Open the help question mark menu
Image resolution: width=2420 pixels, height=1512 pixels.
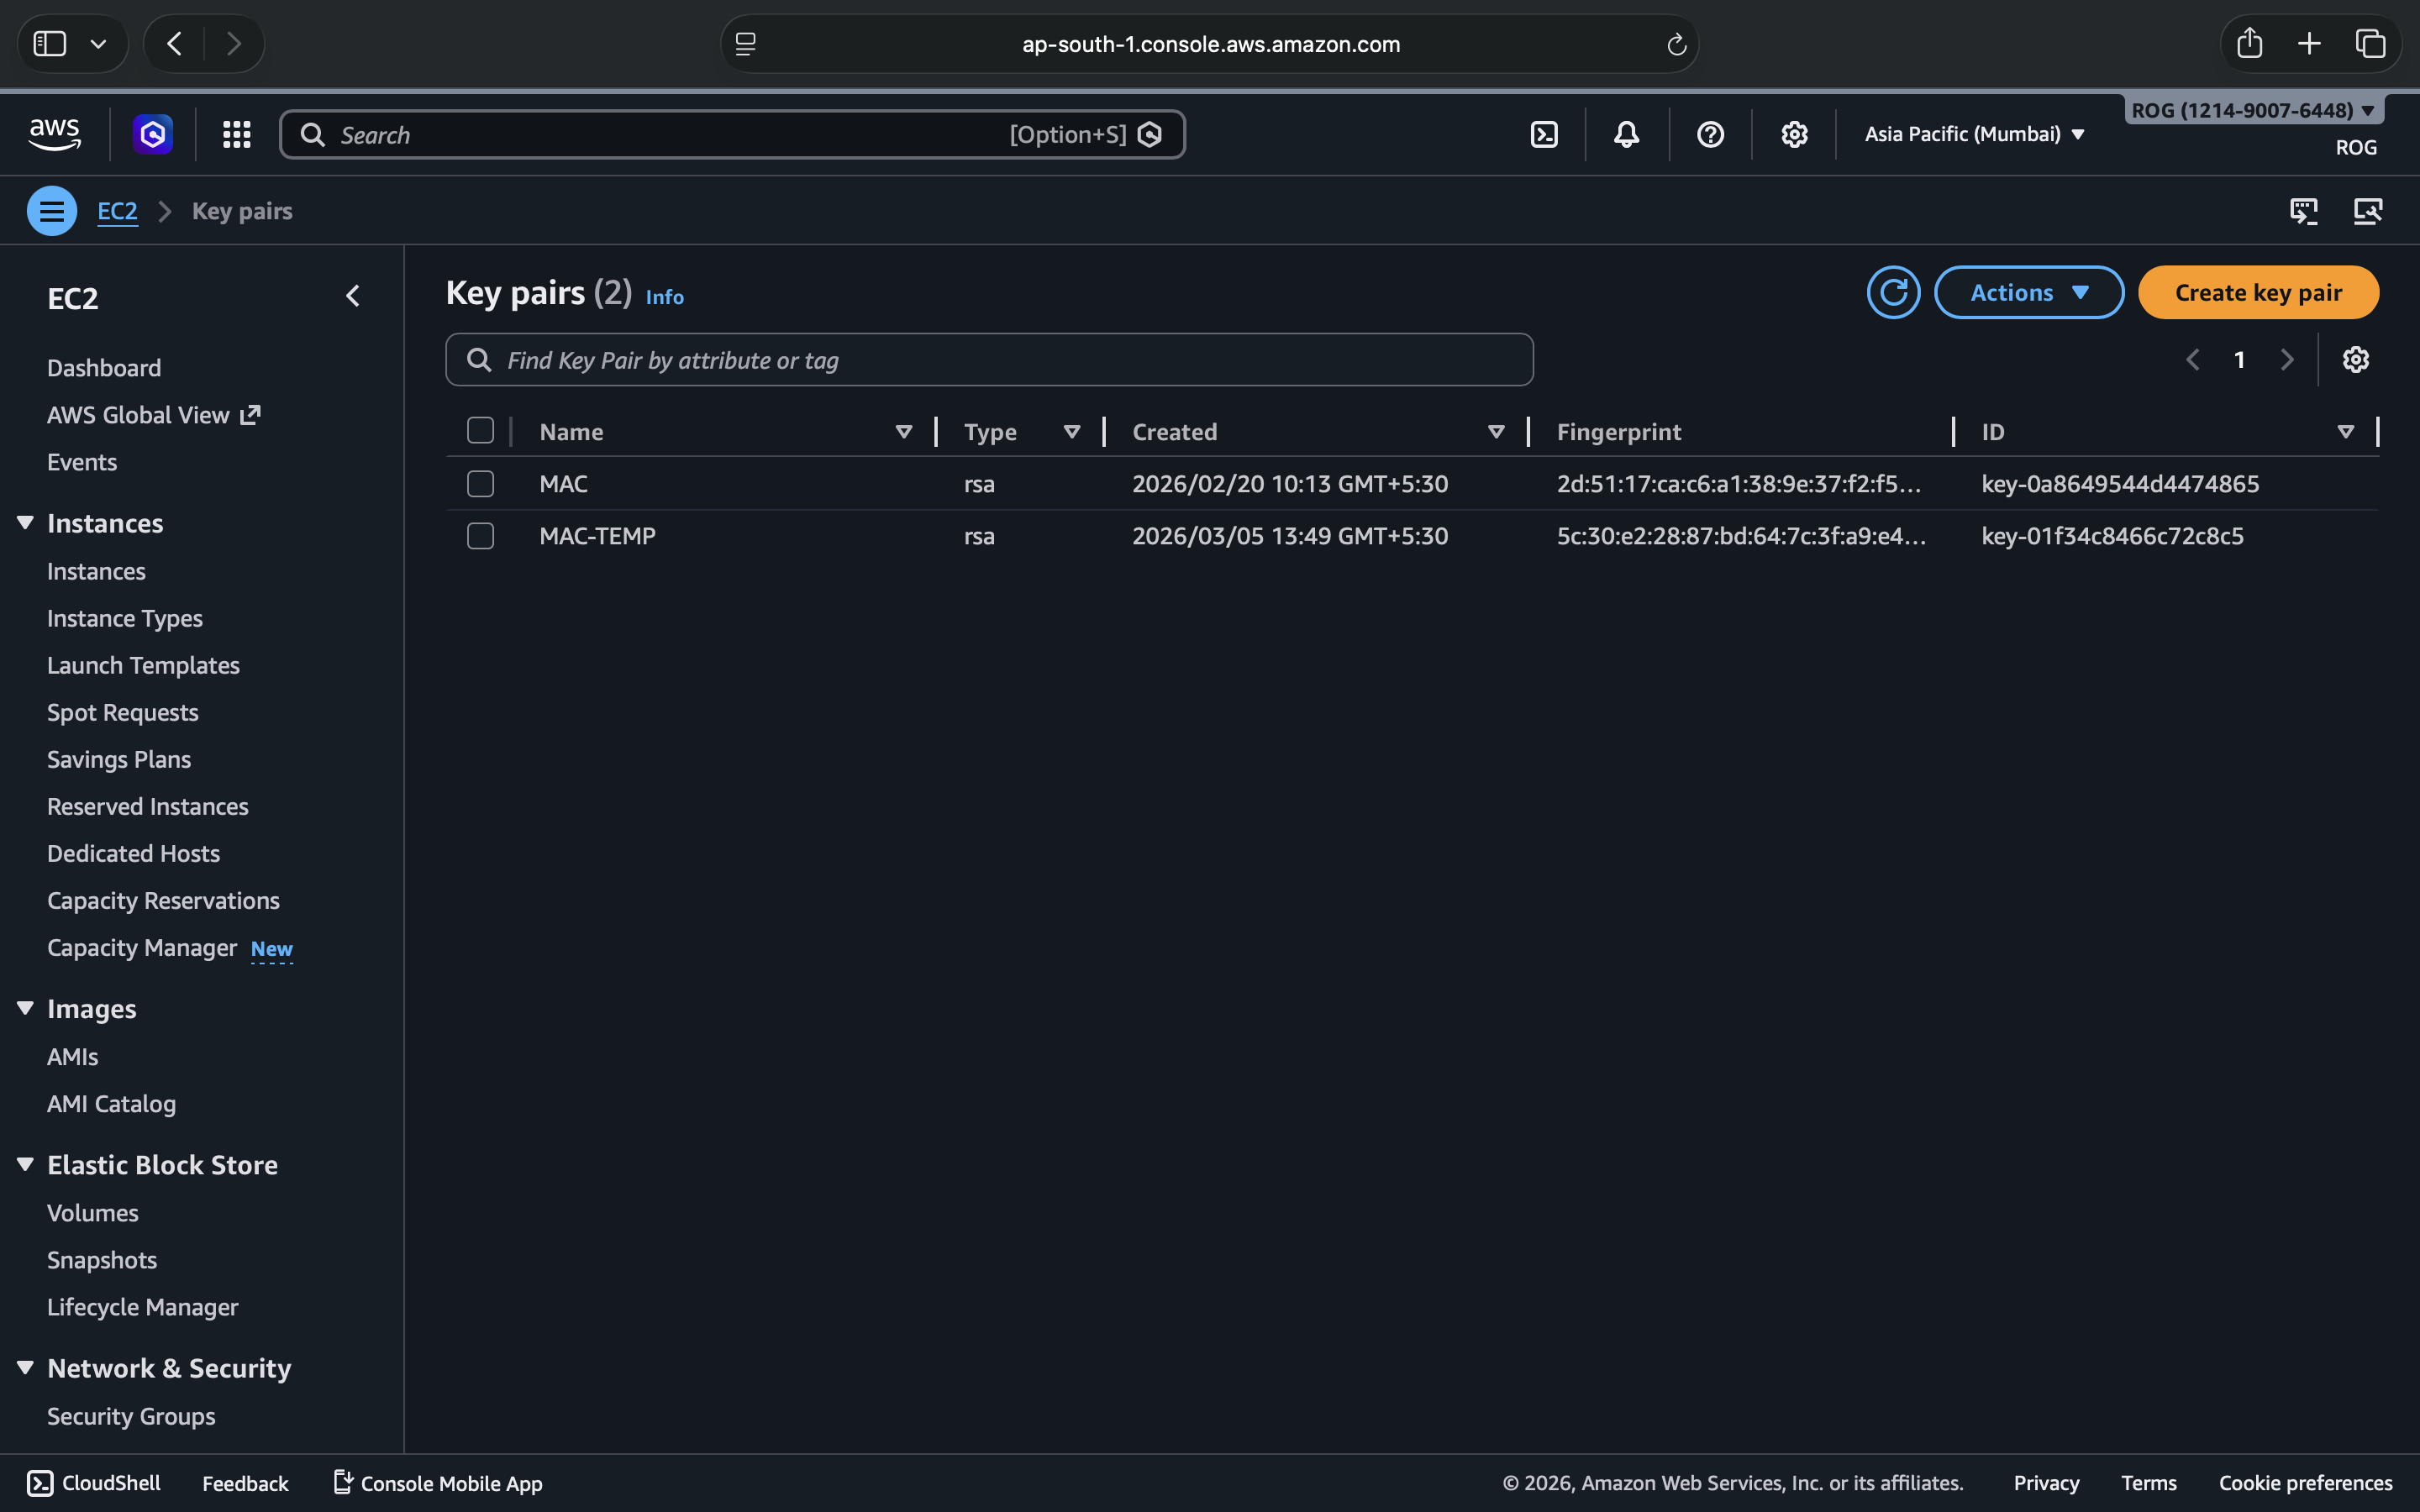pyautogui.click(x=1710, y=134)
